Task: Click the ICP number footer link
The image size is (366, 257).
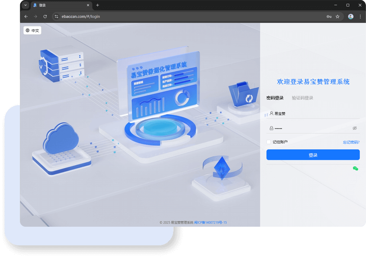Action: coord(210,222)
